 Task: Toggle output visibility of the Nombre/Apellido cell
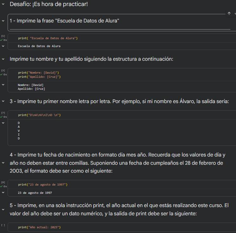point(3,85)
